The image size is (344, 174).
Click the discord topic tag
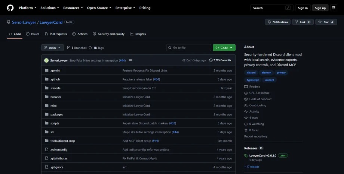click(251, 73)
